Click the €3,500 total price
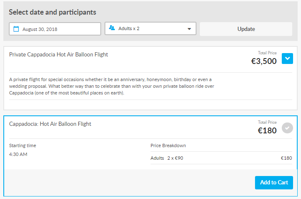 click(x=264, y=61)
